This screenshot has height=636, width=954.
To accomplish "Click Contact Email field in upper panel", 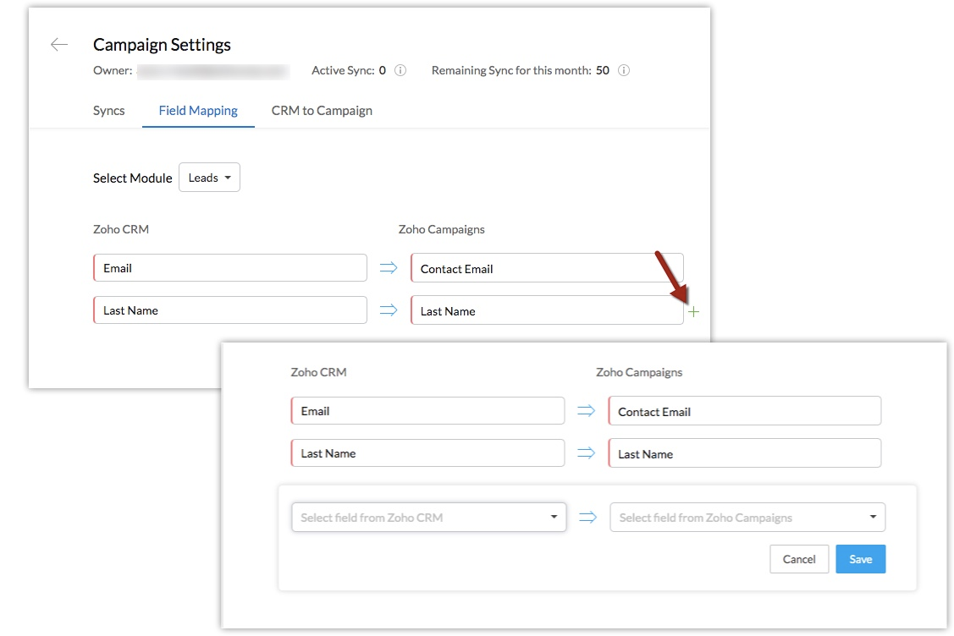I will coord(547,269).
